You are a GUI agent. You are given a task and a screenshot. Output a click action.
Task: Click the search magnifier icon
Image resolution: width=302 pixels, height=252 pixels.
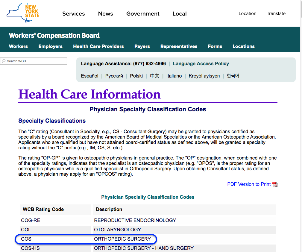click(x=4, y=61)
